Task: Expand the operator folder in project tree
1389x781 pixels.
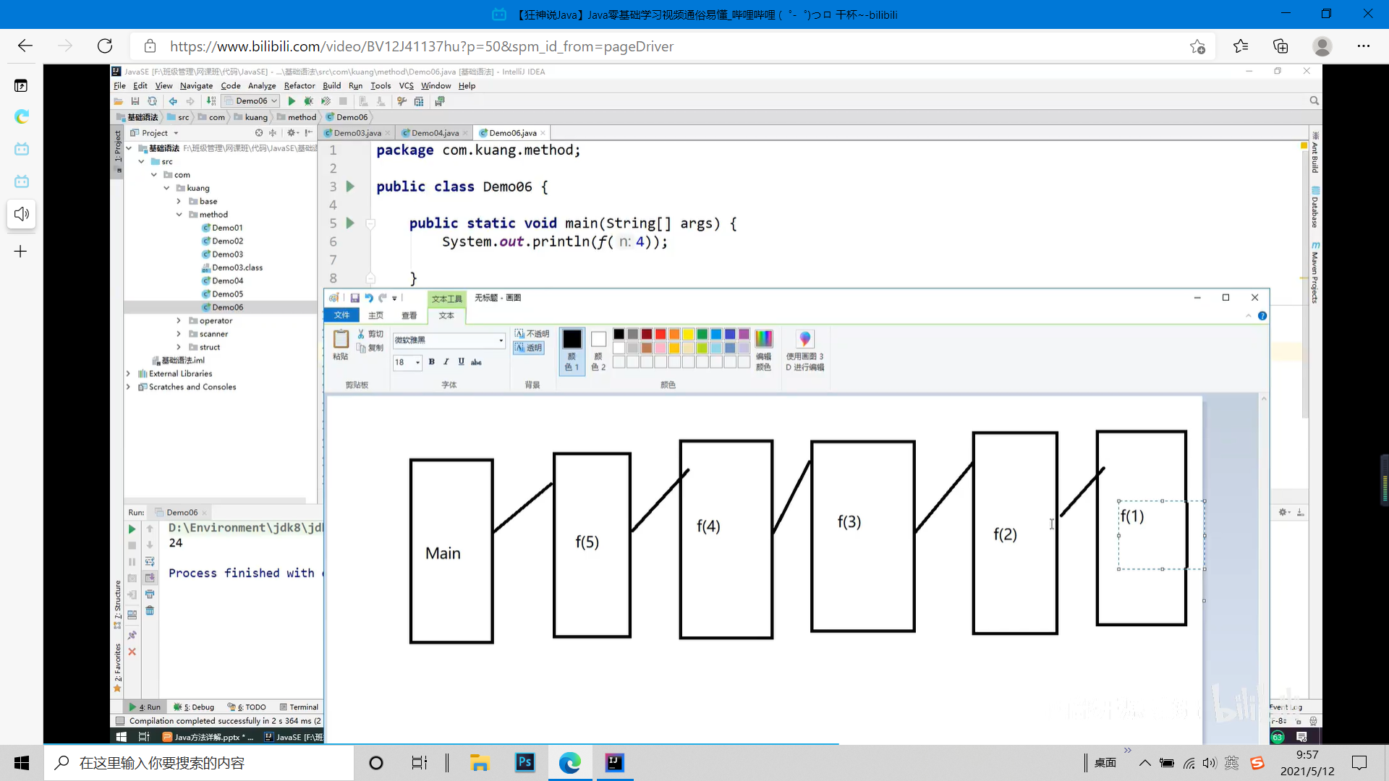Action: [179, 320]
